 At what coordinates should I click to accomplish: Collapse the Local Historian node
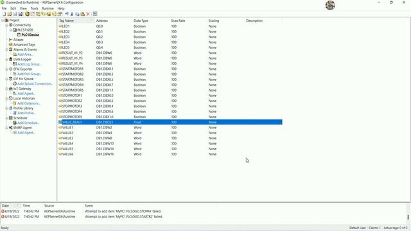tap(7, 98)
